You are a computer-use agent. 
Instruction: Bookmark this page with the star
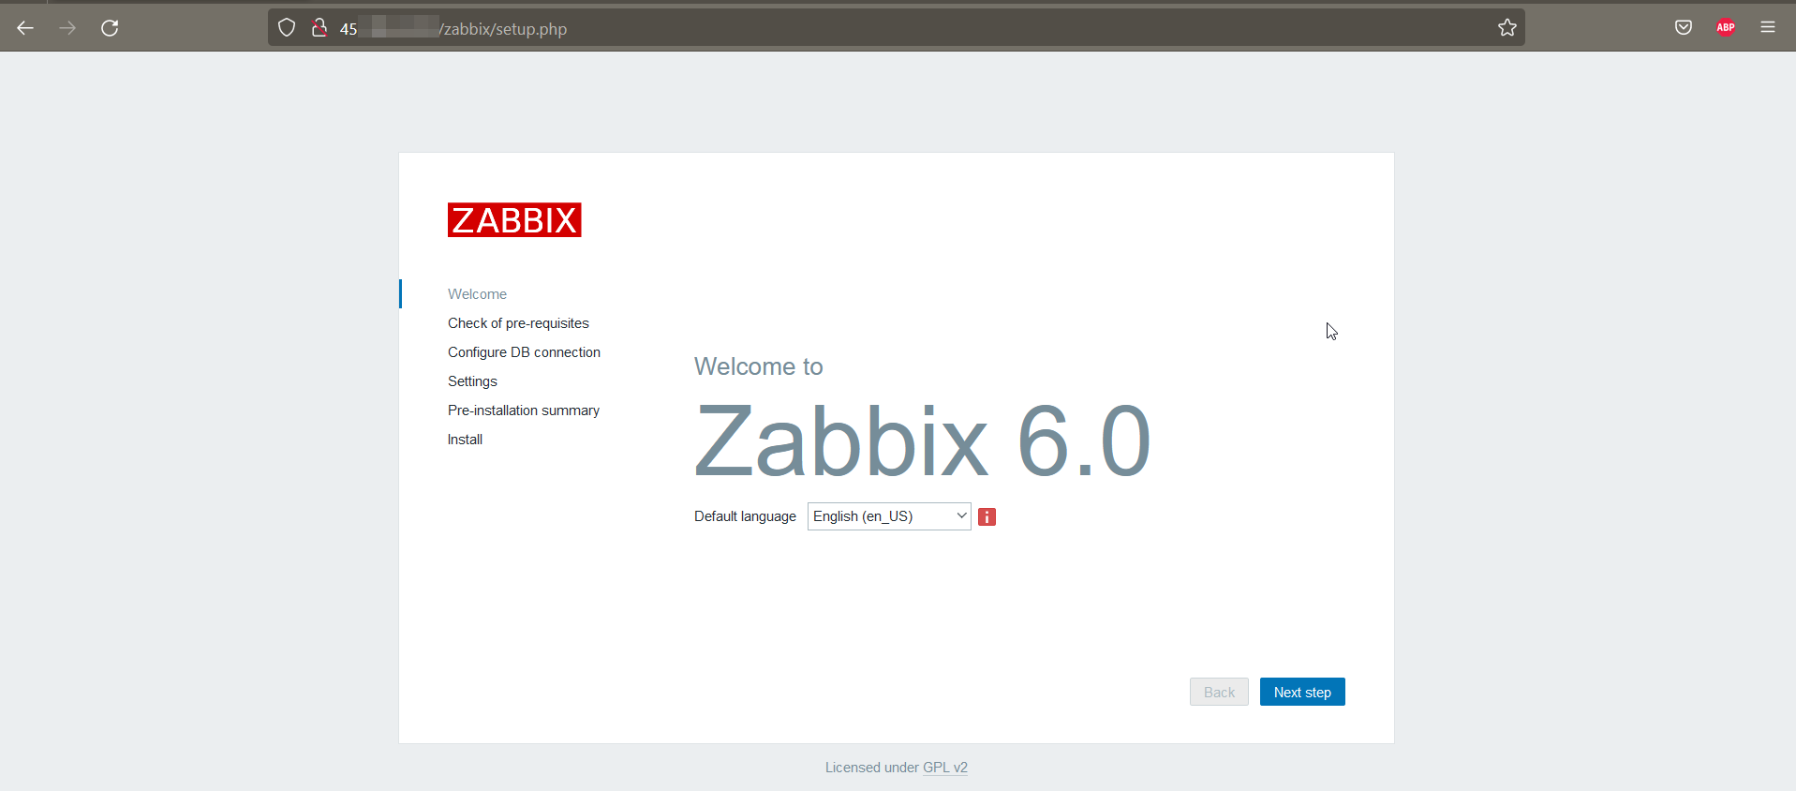pos(1507,28)
